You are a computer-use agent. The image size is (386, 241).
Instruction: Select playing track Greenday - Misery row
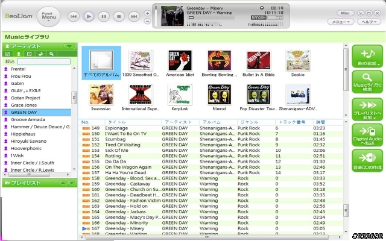[211, 228]
